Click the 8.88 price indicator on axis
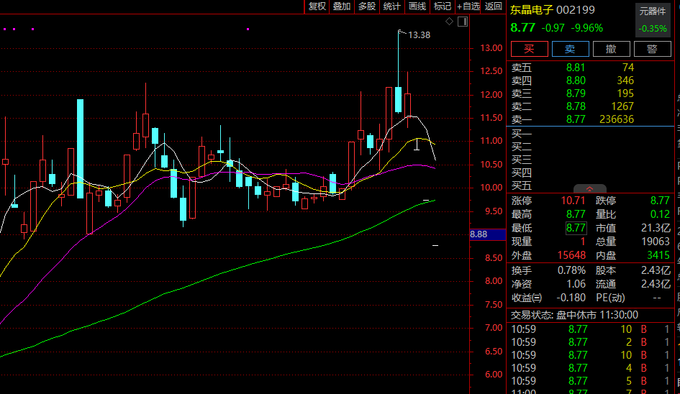Image resolution: width=680 pixels, height=394 pixels. [479, 234]
